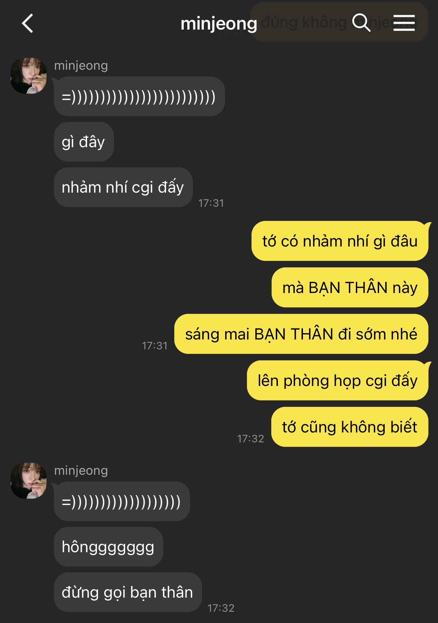Select the "nhảm nhí cgi đấy" message
Image resolution: width=438 pixels, height=623 pixels.
[123, 187]
